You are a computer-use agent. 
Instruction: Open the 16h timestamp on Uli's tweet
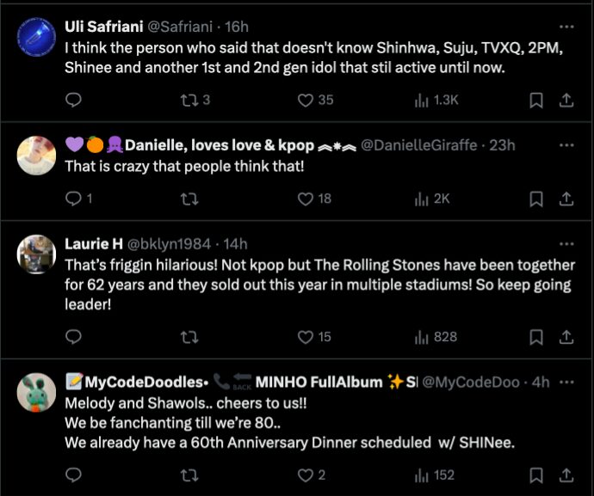[236, 28]
